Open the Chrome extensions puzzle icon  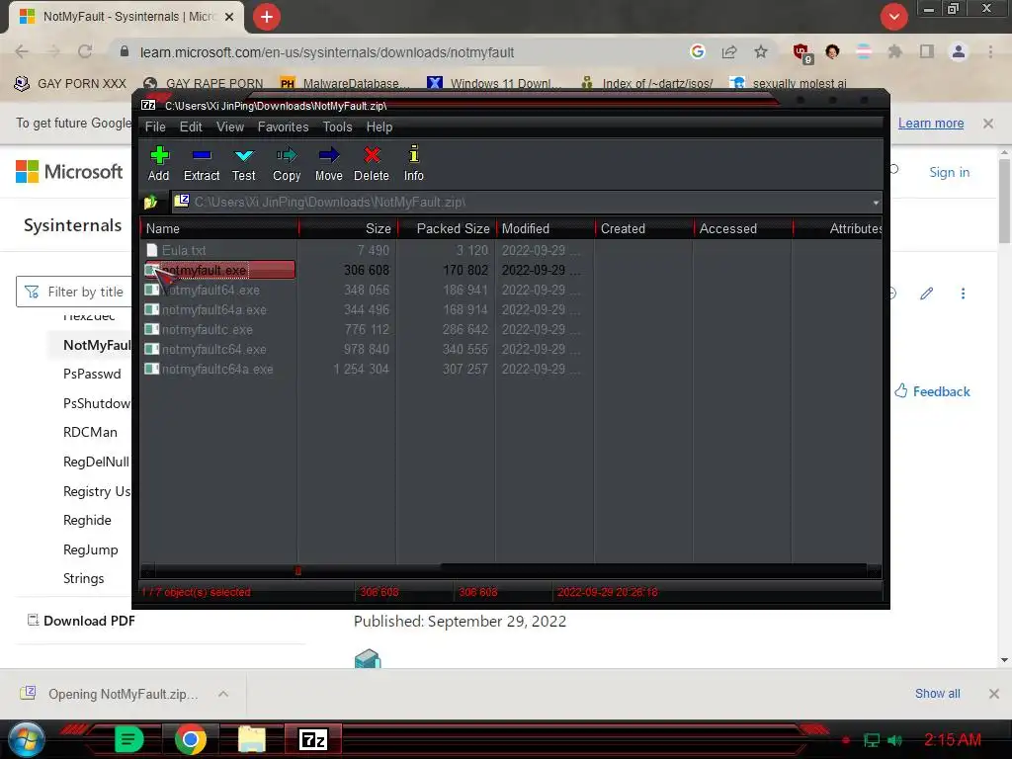pyautogui.click(x=894, y=51)
